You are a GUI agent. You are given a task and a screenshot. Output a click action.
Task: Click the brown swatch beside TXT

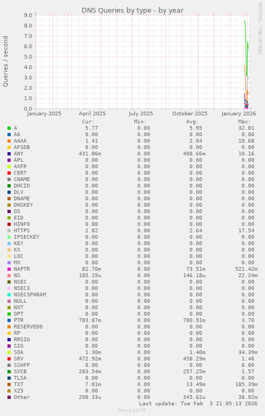coord(9,384)
